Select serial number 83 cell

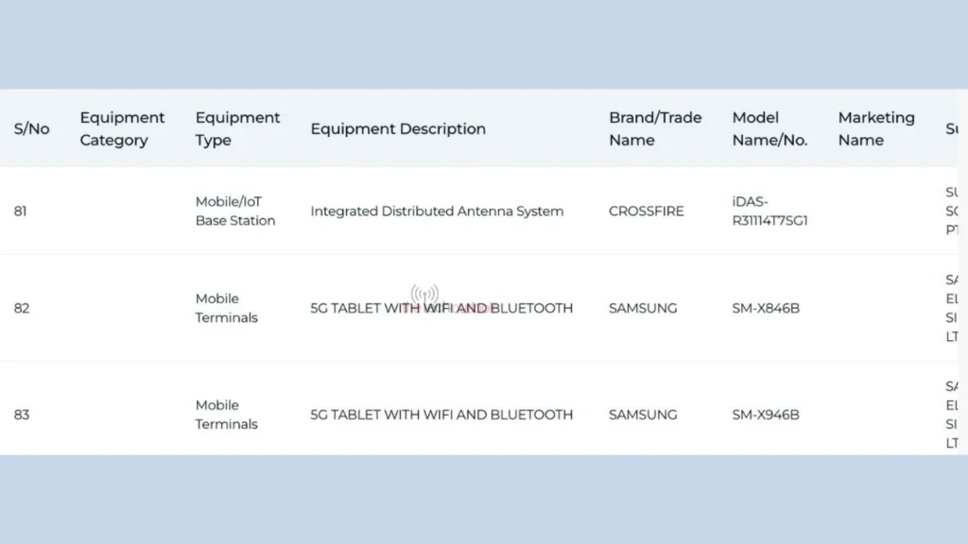(x=22, y=416)
